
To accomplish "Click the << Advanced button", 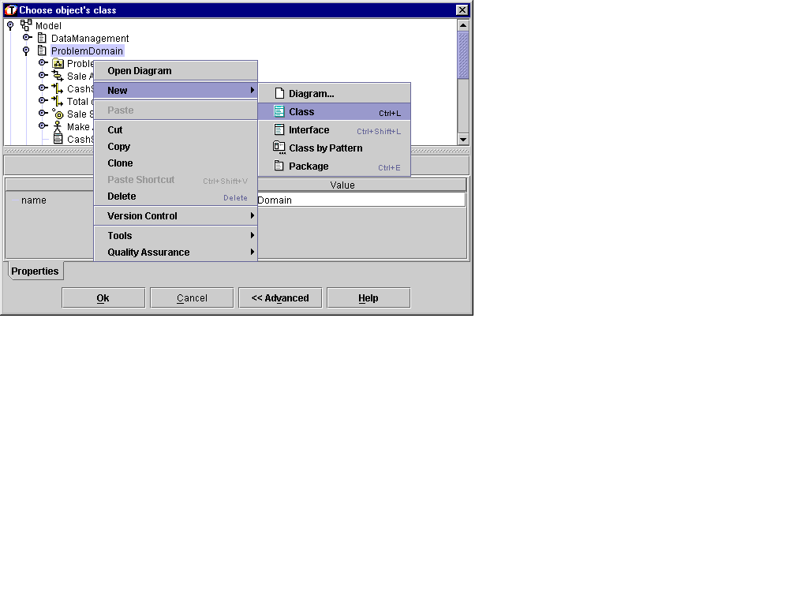I will [x=280, y=298].
